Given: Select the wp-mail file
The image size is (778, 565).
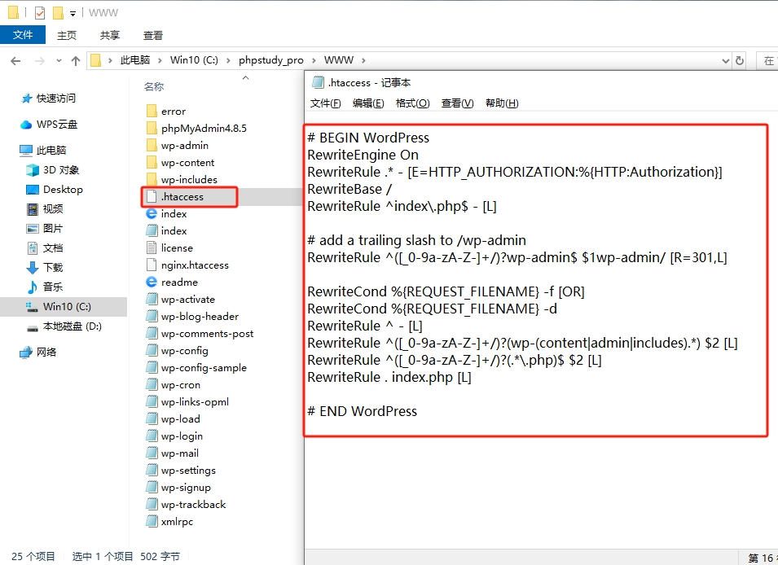Looking at the screenshot, I should tap(174, 453).
